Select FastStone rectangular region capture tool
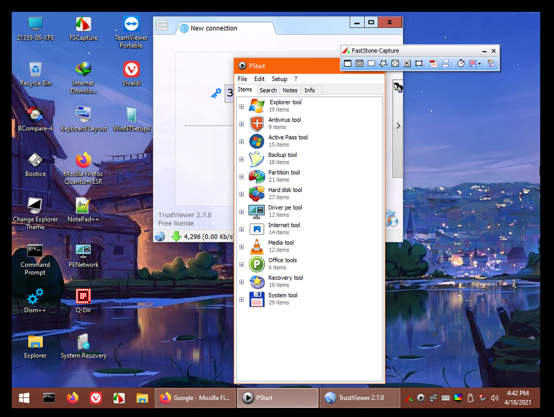Viewport: 554px width, 417px height. point(372,63)
